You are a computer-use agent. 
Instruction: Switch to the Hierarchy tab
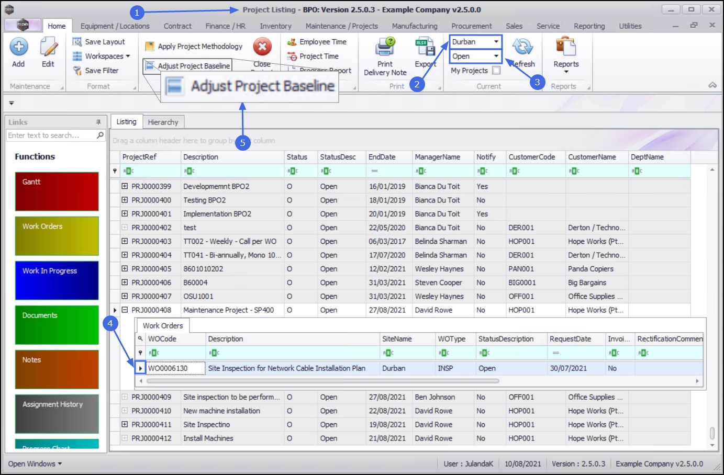point(163,122)
